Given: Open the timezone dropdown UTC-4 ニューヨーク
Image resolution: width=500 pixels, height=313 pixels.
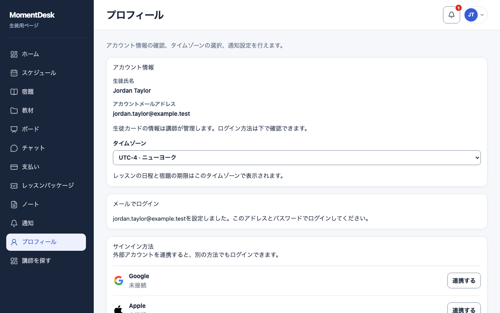Looking at the screenshot, I should coord(297,158).
